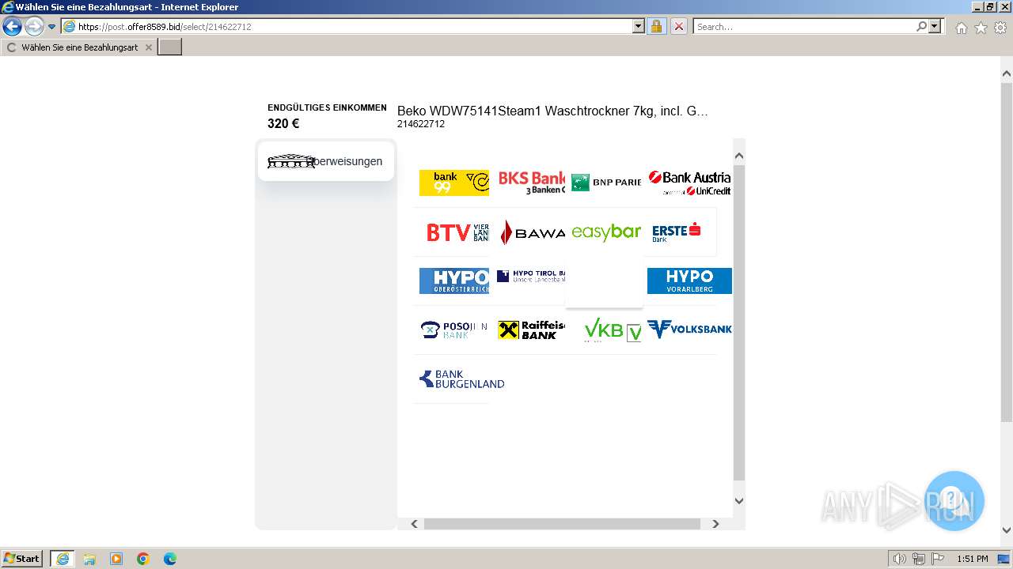
Task: Stop loading with the X button
Action: pyautogui.click(x=679, y=26)
